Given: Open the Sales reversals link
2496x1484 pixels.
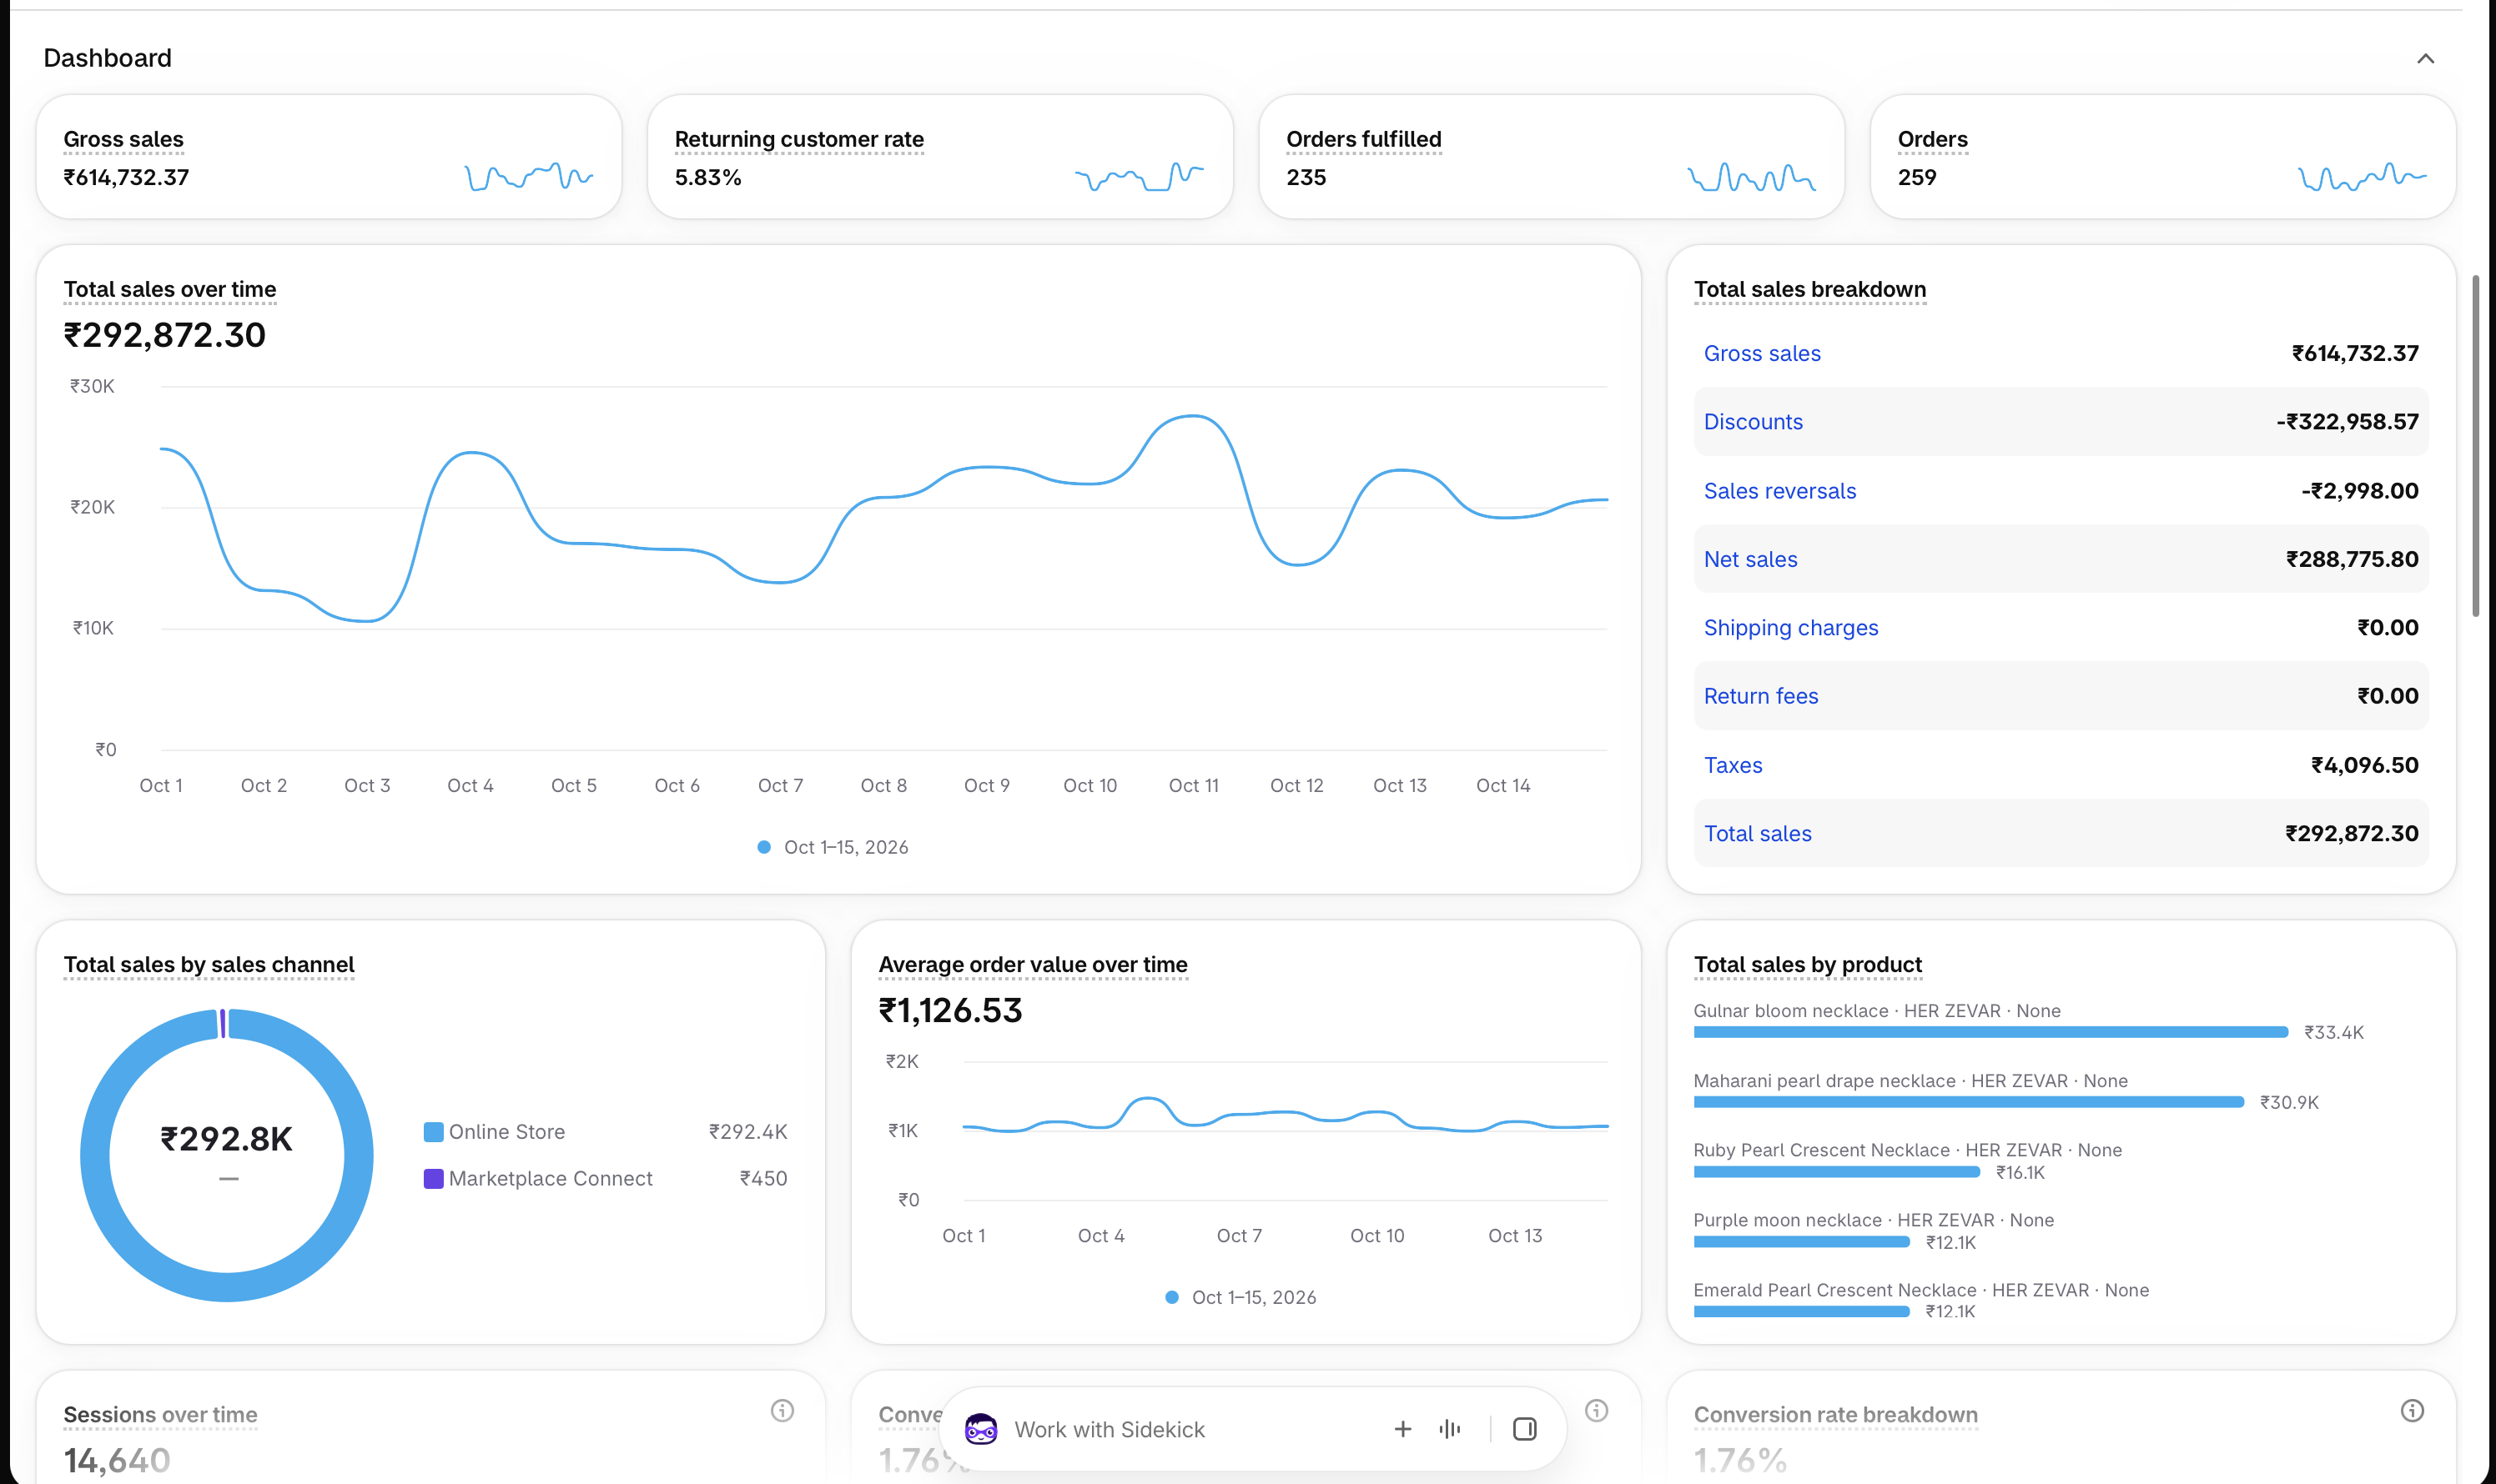Looking at the screenshot, I should click(1779, 491).
